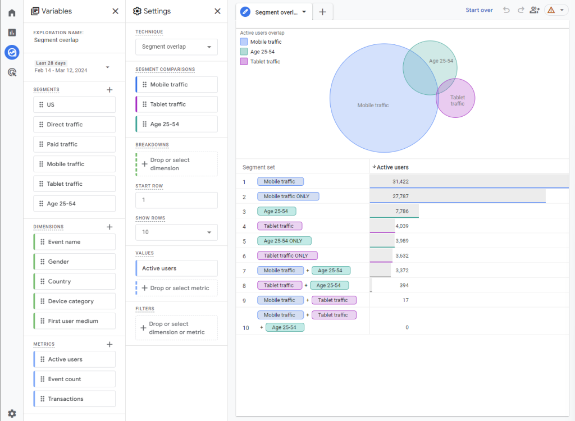This screenshot has height=421, width=575.
Task: Open the Advertising icon in sidebar
Action: 12,72
